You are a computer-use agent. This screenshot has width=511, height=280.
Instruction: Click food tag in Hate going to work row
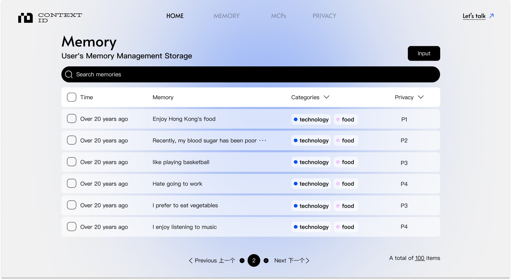pyautogui.click(x=346, y=184)
